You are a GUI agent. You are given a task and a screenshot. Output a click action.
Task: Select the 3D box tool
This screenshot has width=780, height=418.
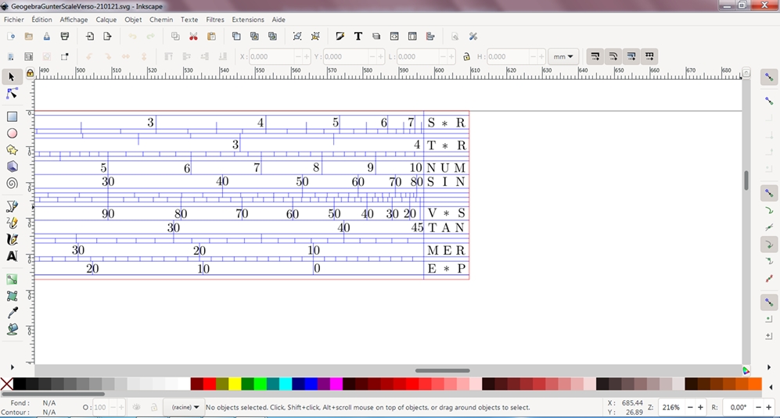[x=12, y=166]
